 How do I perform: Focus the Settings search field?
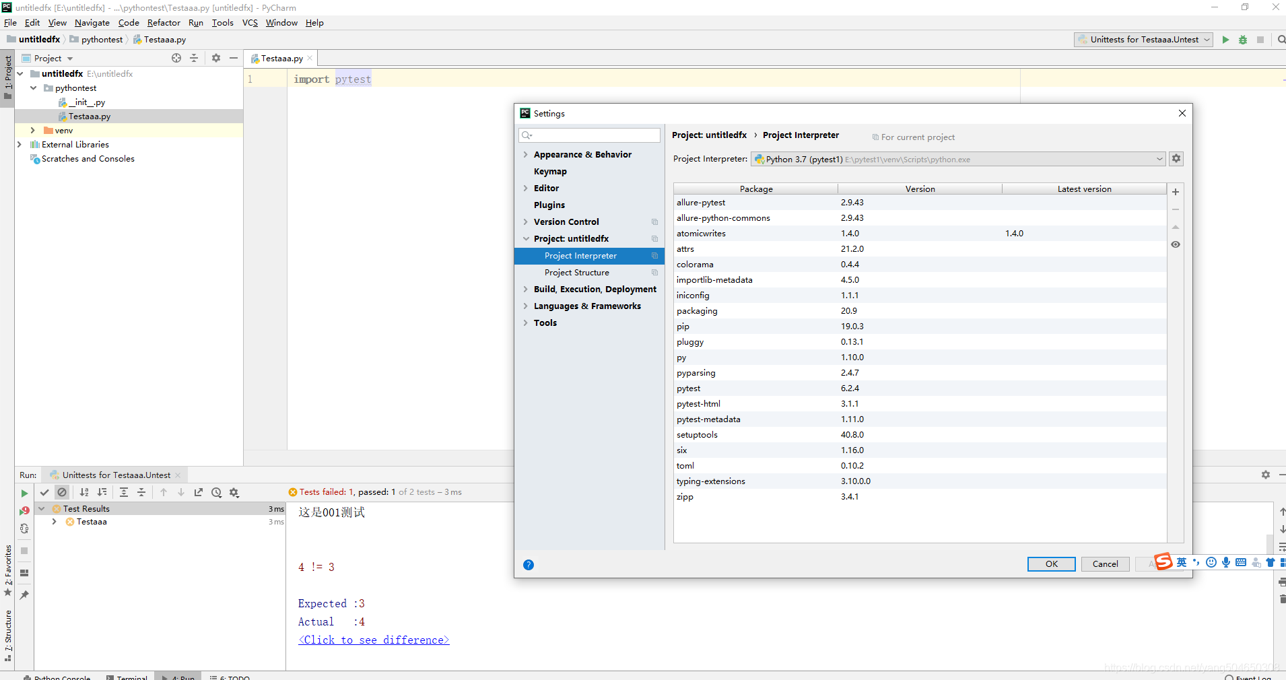(589, 135)
